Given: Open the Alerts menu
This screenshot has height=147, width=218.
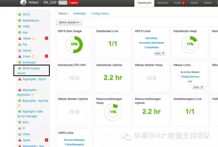Looking at the screenshot, I should 194,3.
